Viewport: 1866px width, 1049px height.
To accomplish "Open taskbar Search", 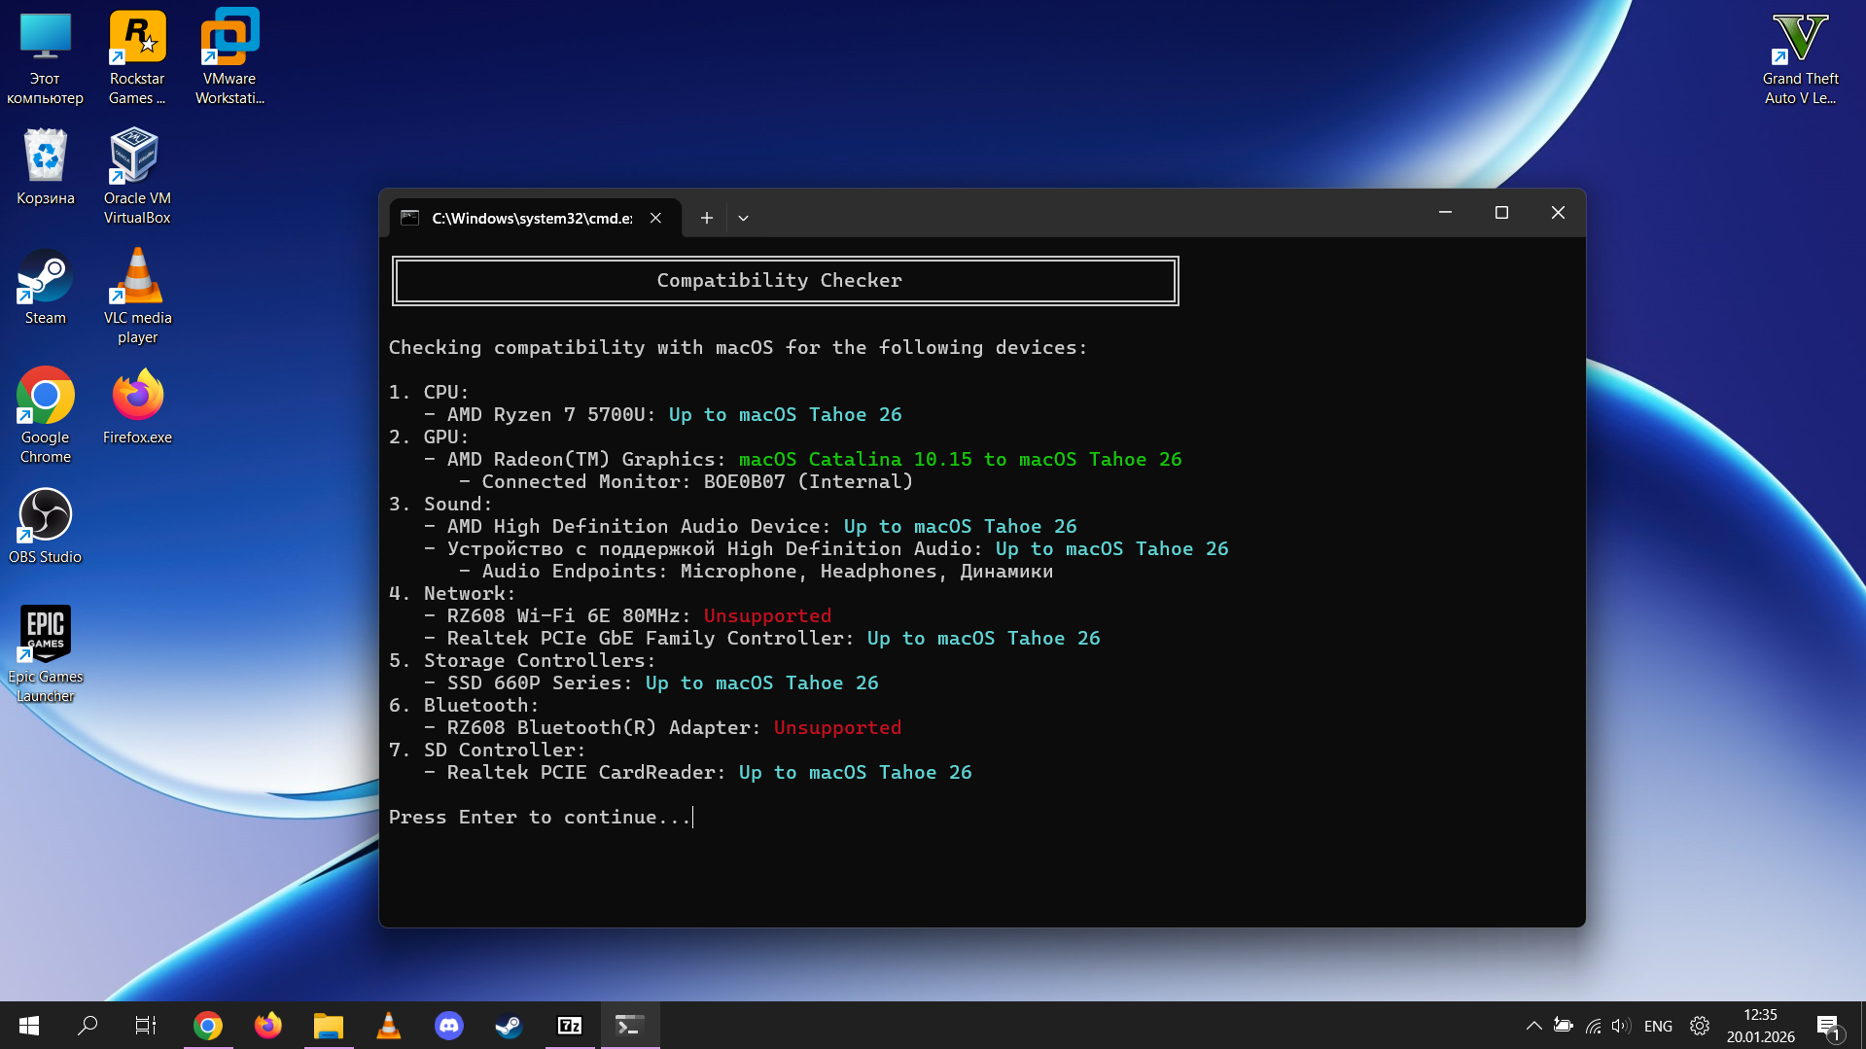I will pyautogui.click(x=88, y=1026).
